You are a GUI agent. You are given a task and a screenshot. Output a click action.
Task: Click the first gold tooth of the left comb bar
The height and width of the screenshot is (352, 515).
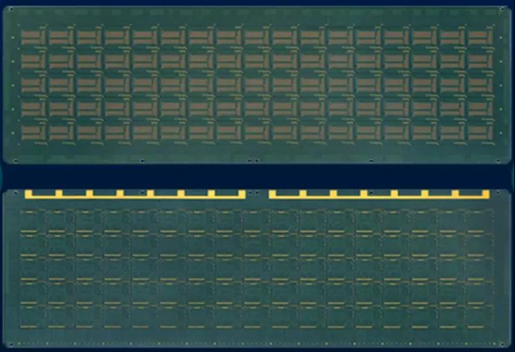coord(28,193)
